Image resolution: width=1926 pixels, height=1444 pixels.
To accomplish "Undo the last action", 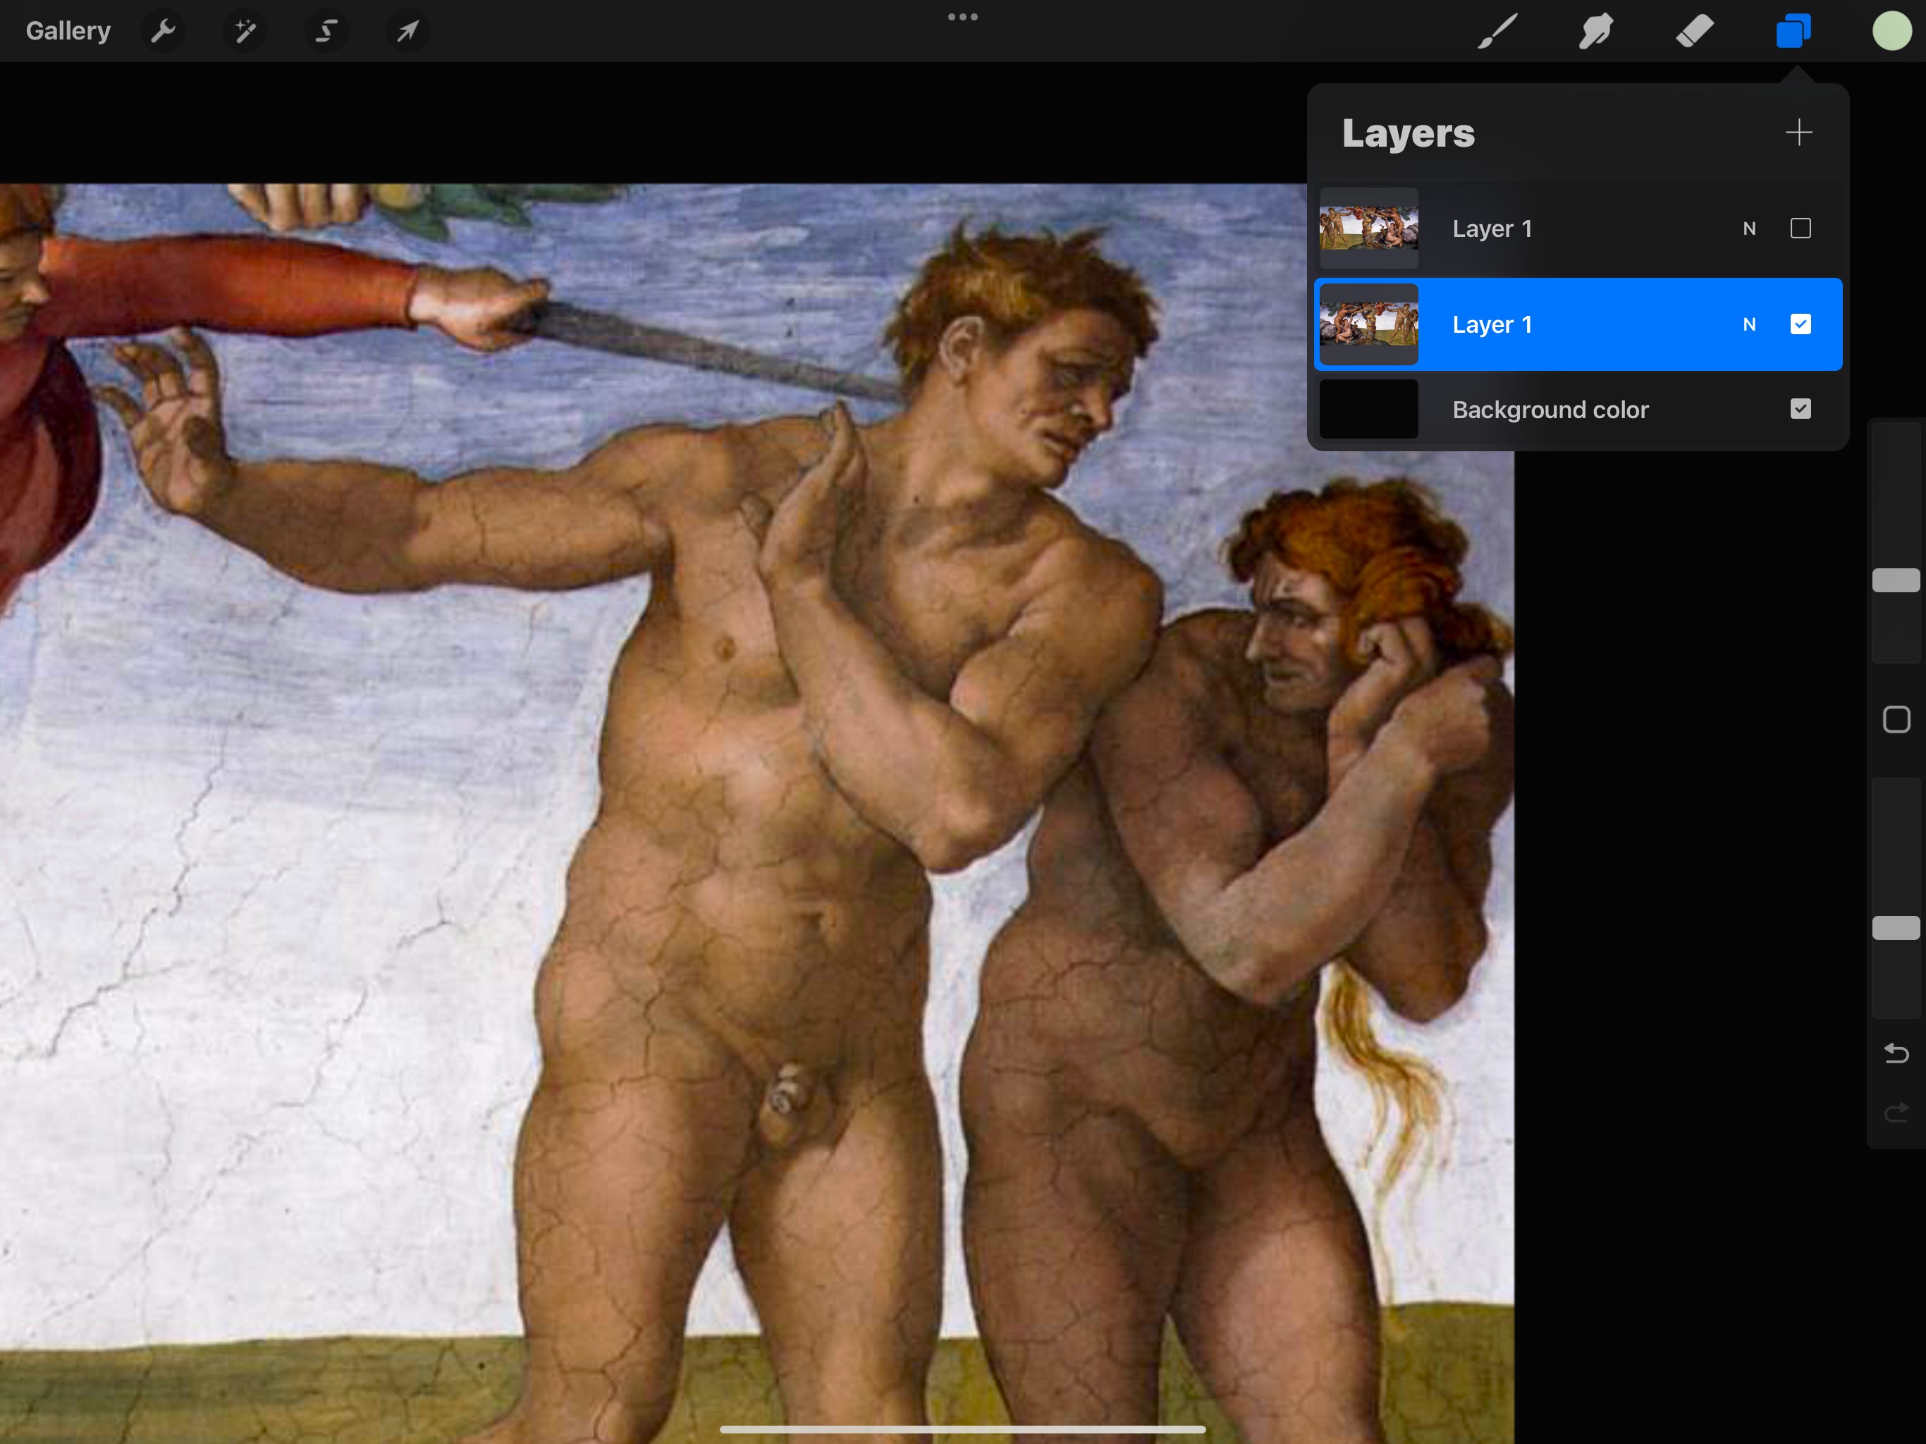I will click(x=1896, y=1053).
